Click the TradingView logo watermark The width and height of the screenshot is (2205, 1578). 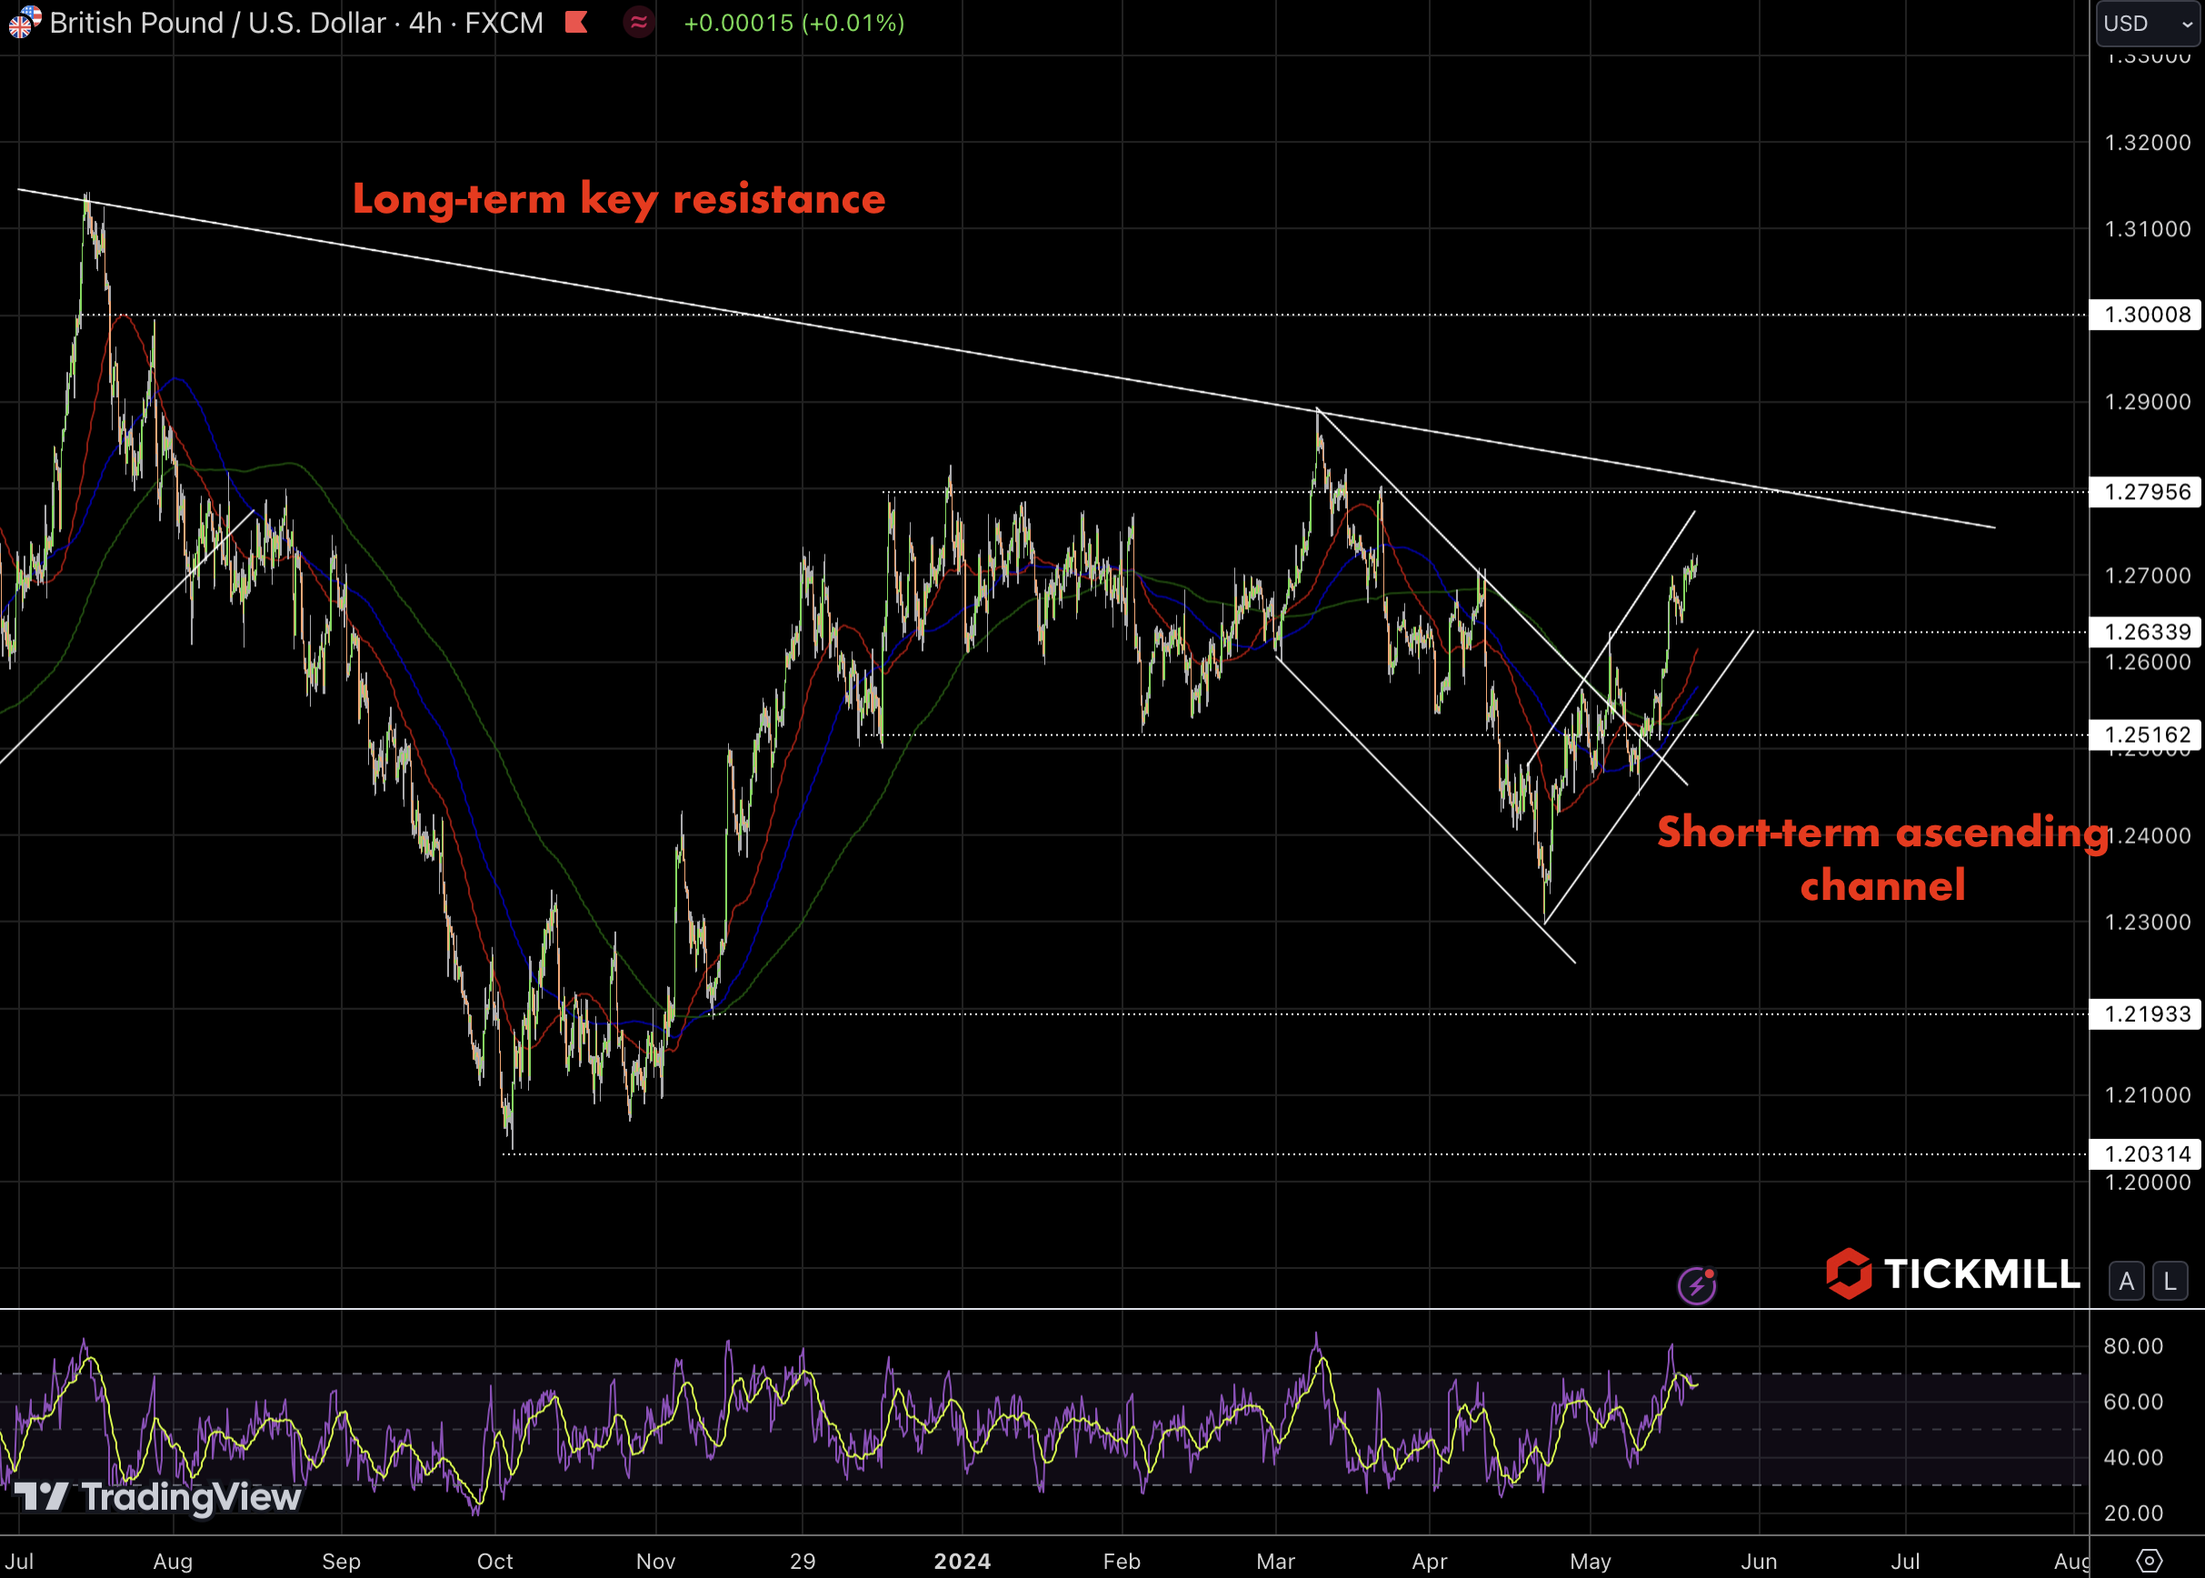(158, 1496)
